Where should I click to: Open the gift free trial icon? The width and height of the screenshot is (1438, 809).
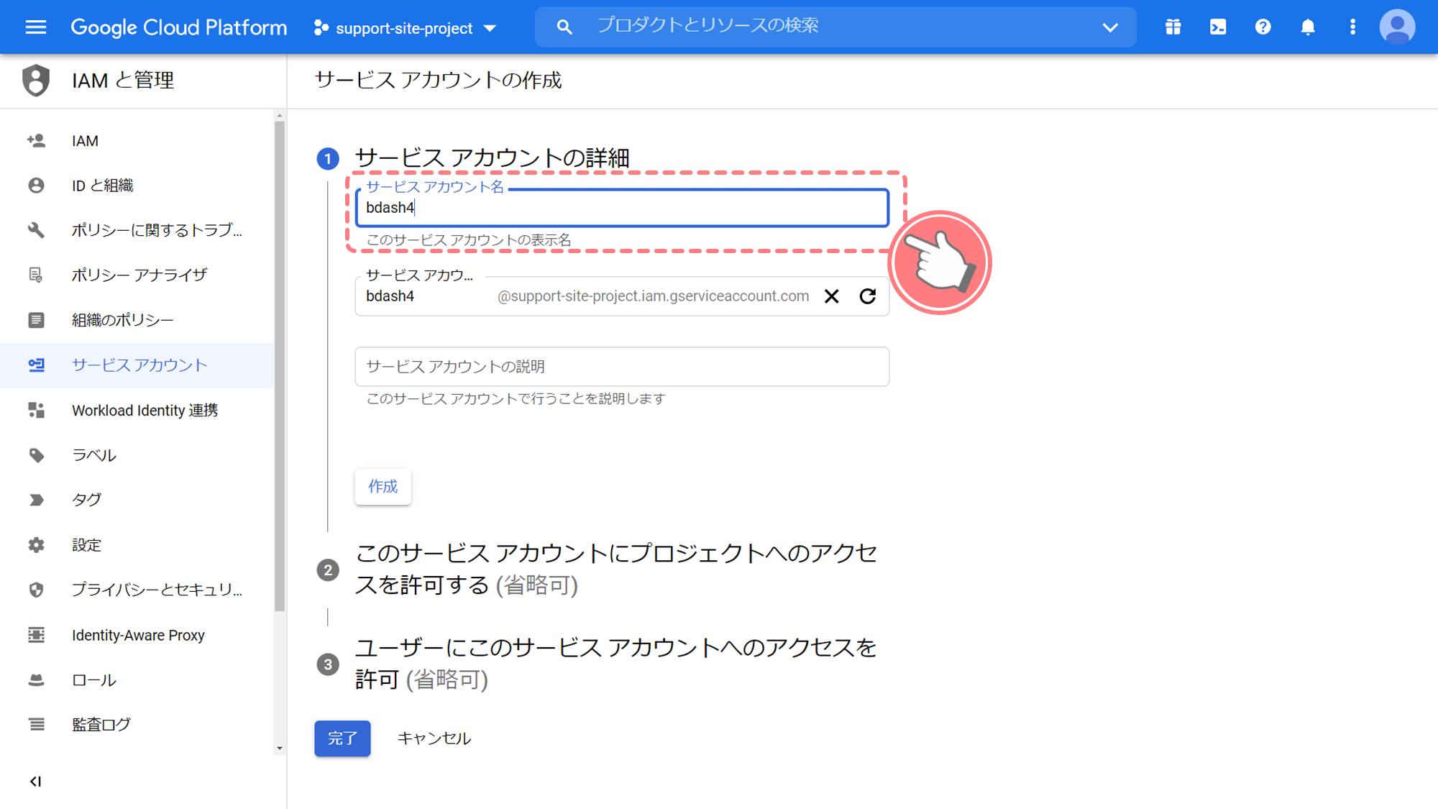[1173, 27]
